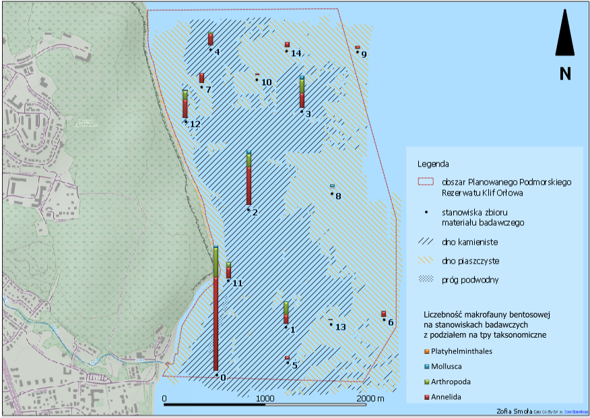This screenshot has height=418, width=590.
Task: Click the north arrow symbol
Action: (x=564, y=33)
